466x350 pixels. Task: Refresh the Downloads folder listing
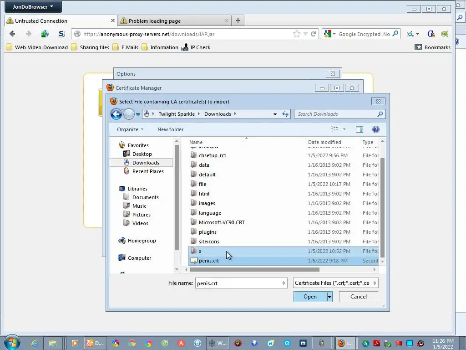[x=285, y=114]
